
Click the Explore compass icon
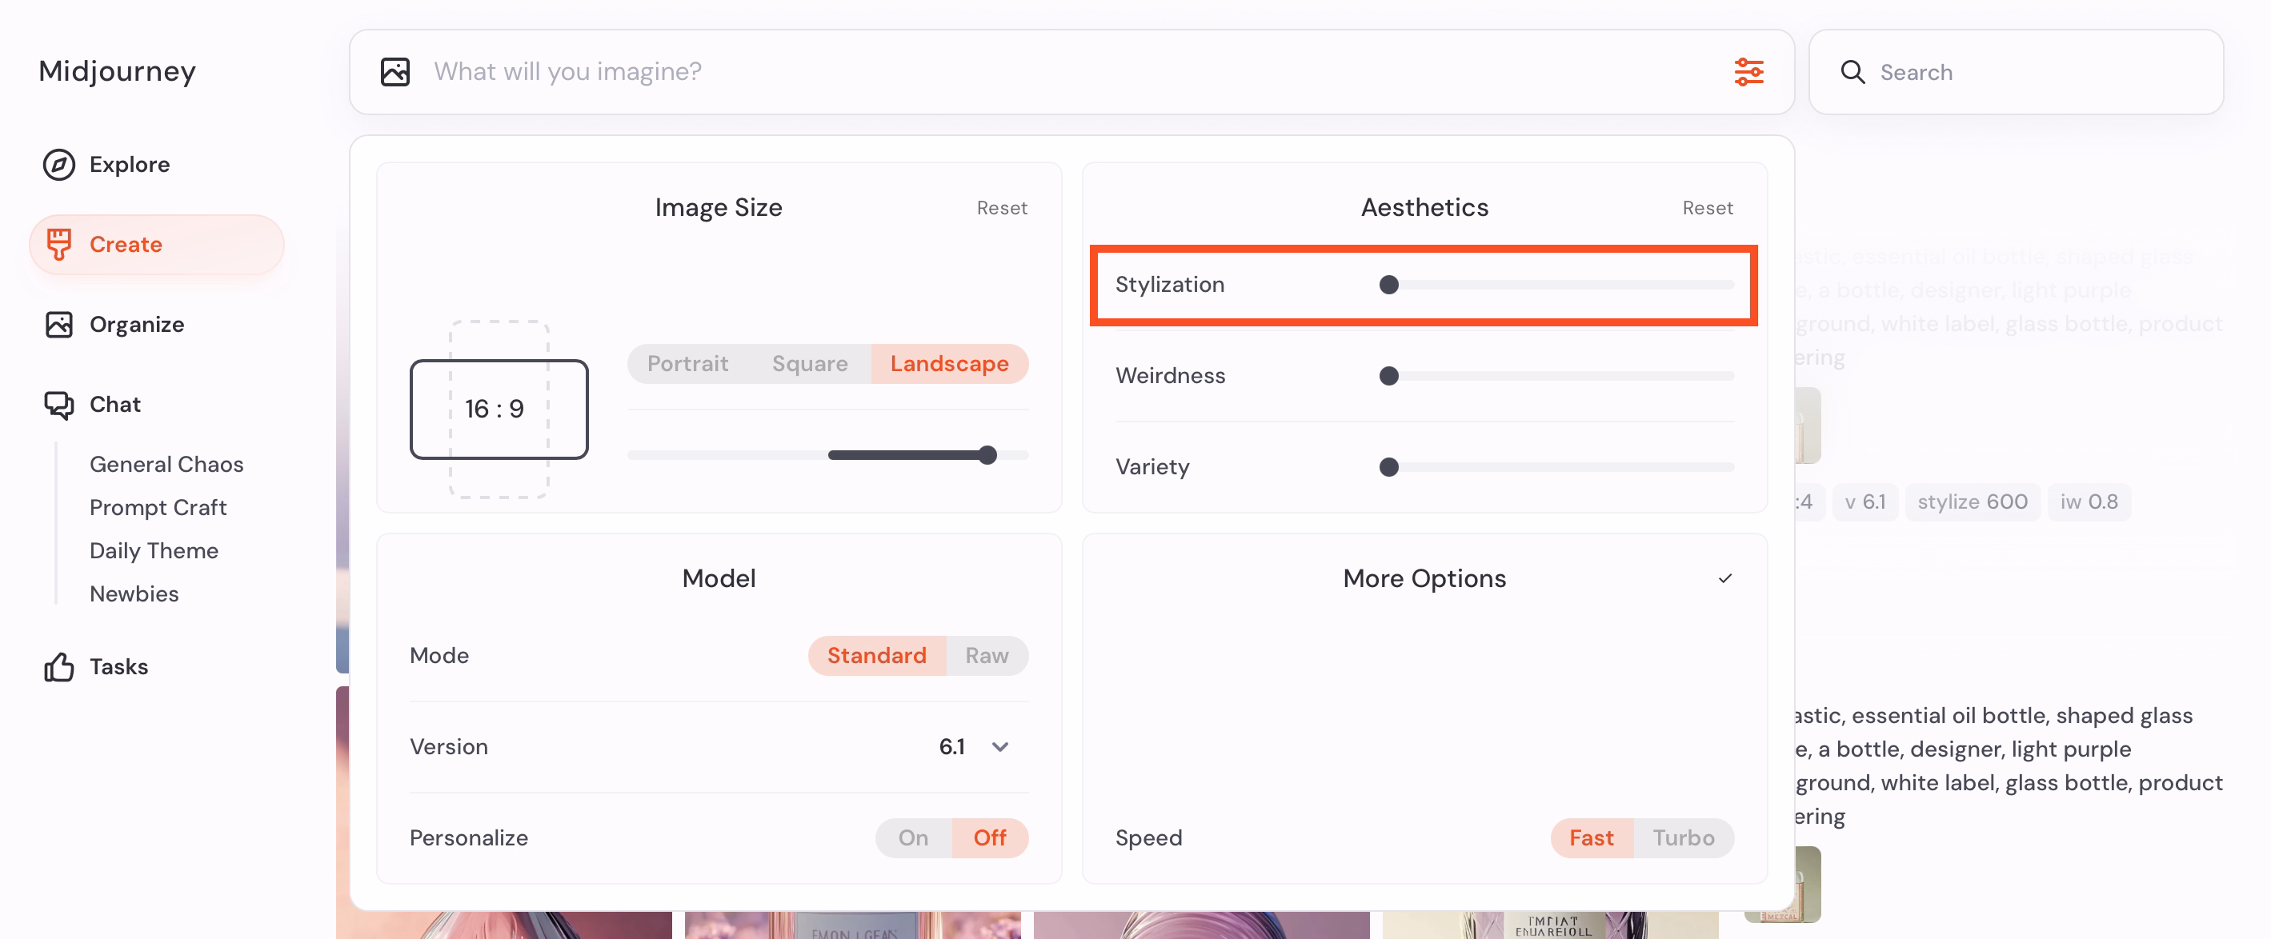[x=59, y=165]
